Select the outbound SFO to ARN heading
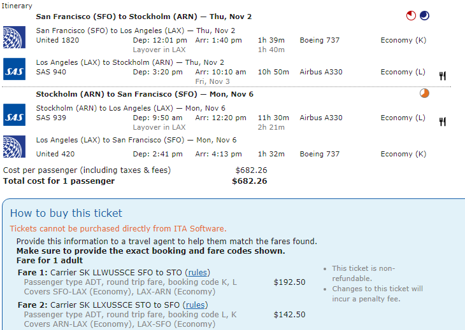 click(144, 17)
